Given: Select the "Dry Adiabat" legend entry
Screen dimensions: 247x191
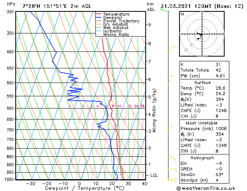Looking at the screenshot, I should pyautogui.click(x=115, y=24).
